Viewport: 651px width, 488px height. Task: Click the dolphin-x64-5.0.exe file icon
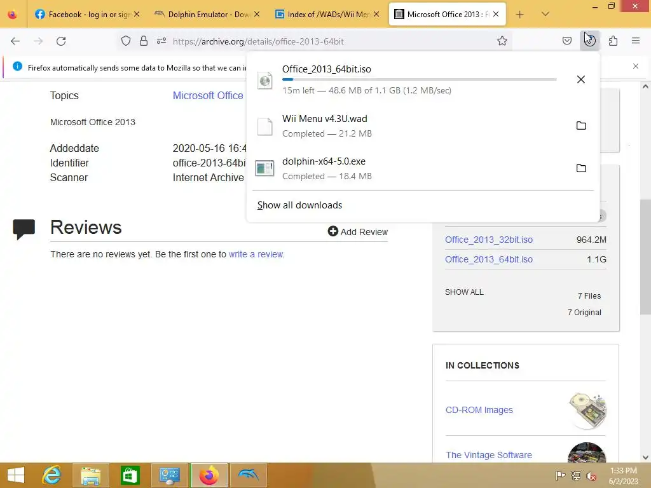point(264,168)
